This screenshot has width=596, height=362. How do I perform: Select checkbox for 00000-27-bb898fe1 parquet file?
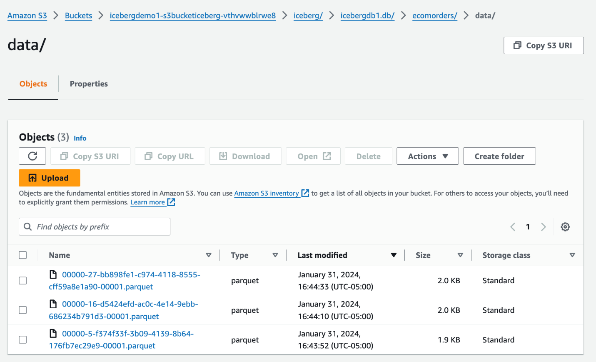(x=23, y=281)
